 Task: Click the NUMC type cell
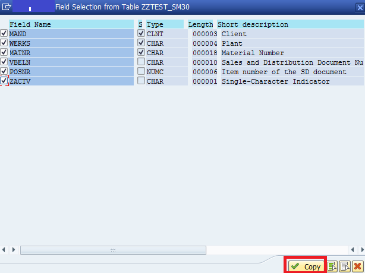167,72
